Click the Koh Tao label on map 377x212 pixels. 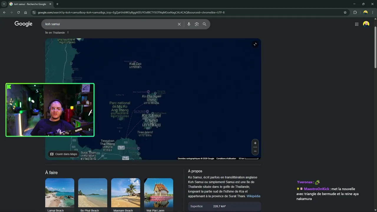point(135,64)
